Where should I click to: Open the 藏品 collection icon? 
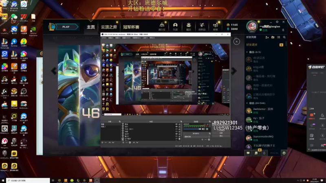coord(189,26)
